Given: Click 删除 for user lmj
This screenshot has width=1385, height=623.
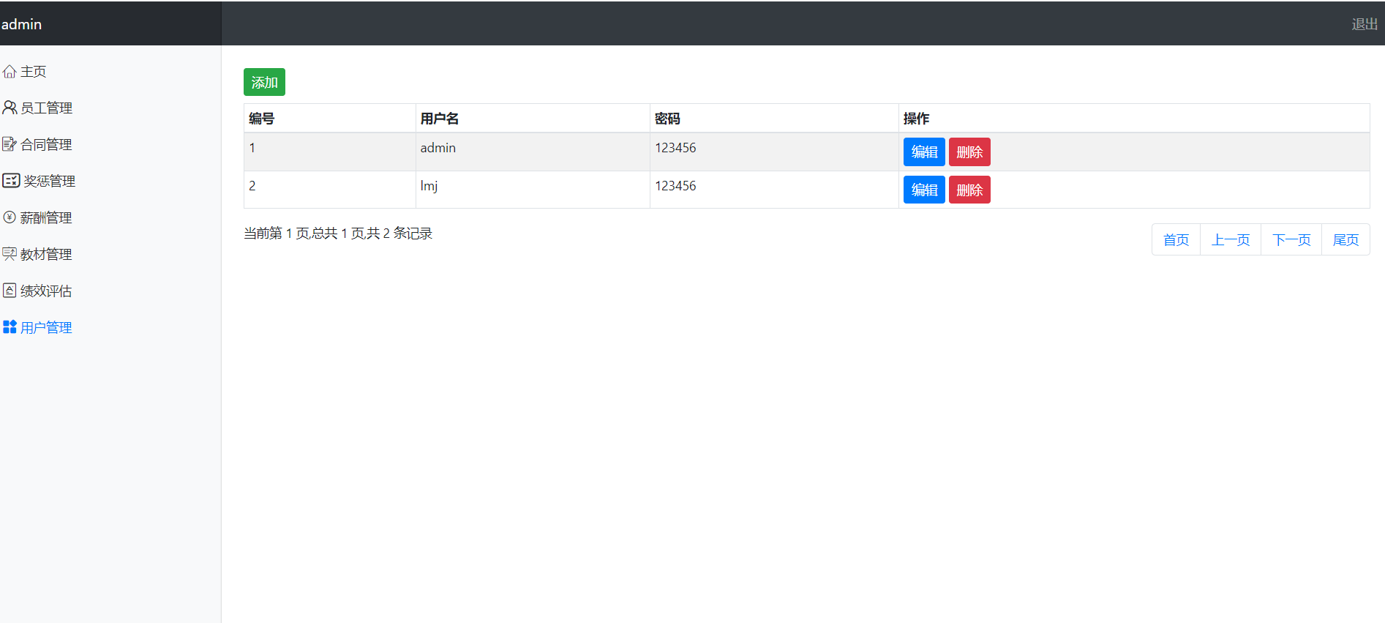Looking at the screenshot, I should (x=969, y=190).
